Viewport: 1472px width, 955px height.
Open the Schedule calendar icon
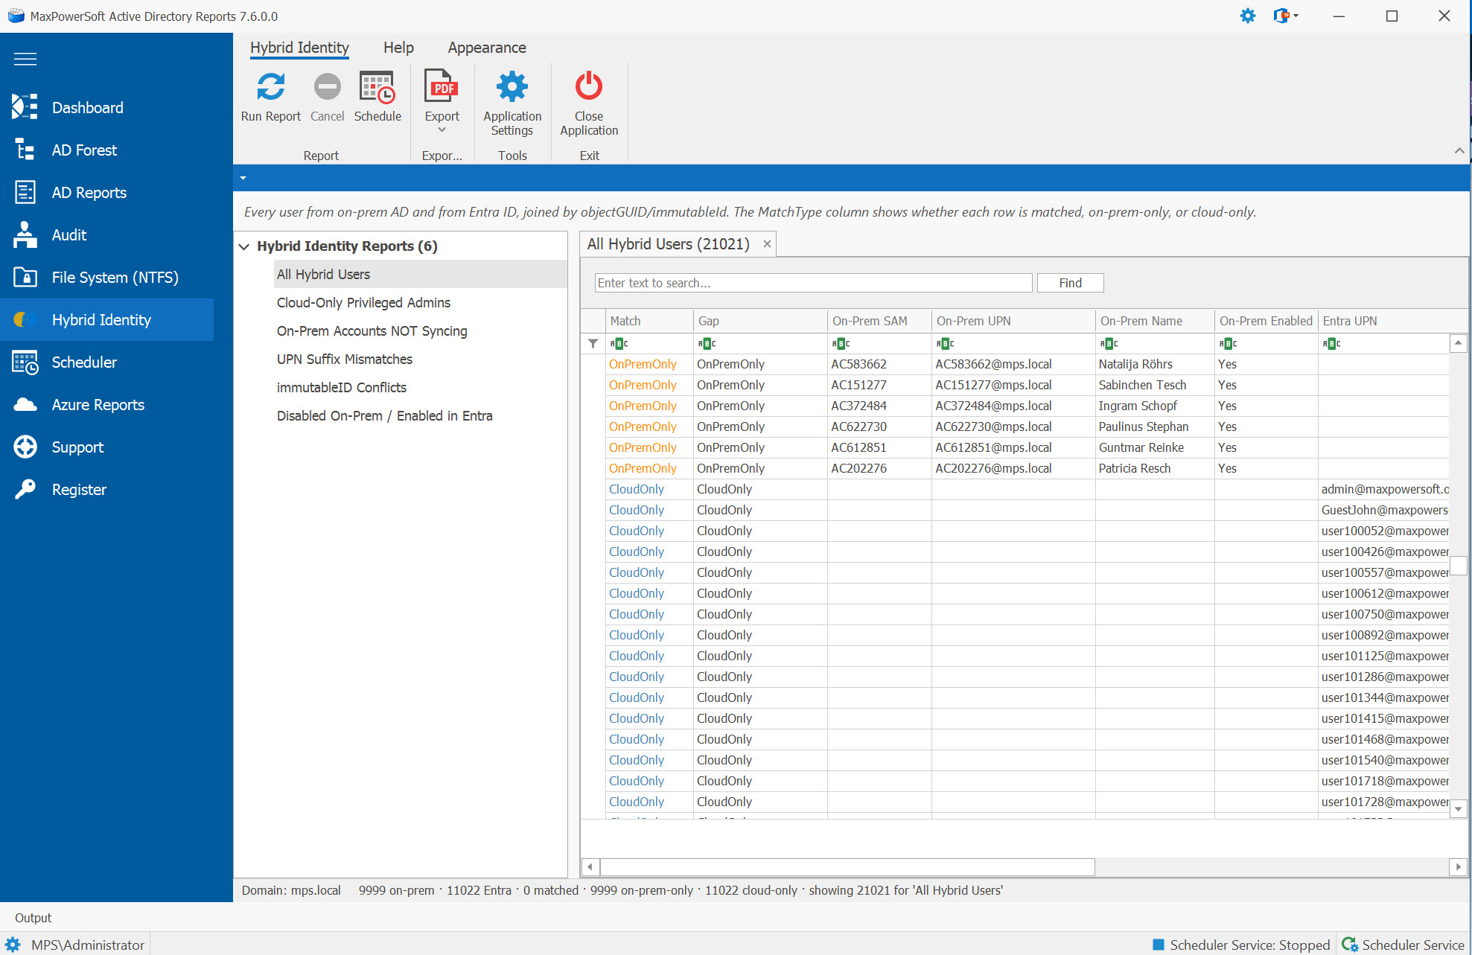377,87
